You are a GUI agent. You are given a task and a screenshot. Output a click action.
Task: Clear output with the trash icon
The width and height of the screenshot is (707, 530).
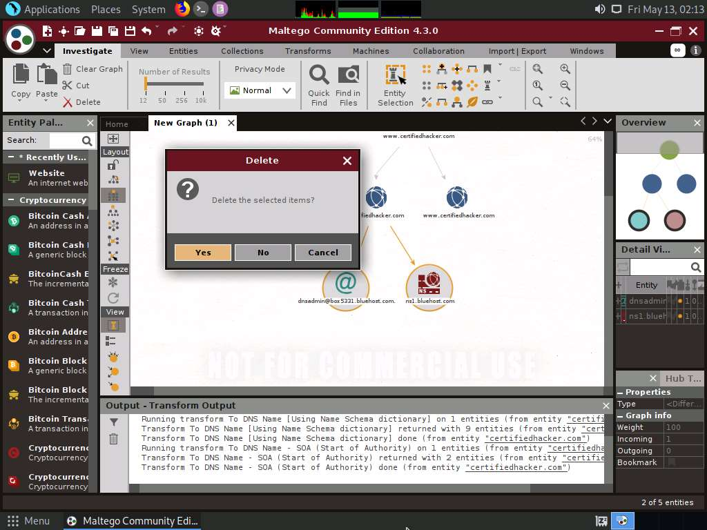coord(114,438)
